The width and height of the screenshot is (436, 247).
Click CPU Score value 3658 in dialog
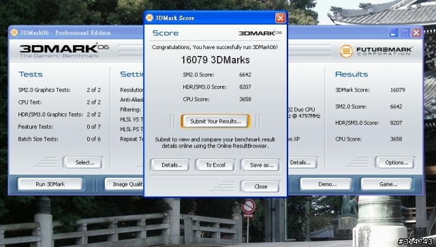(245, 99)
